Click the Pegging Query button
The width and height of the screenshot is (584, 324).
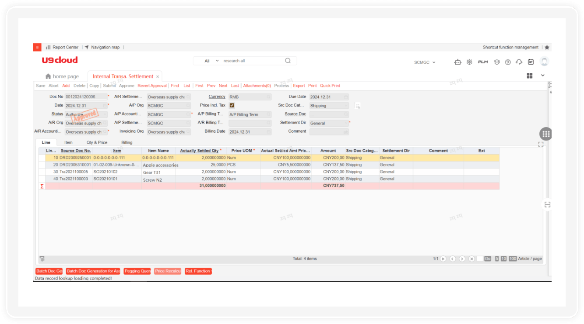click(x=137, y=271)
